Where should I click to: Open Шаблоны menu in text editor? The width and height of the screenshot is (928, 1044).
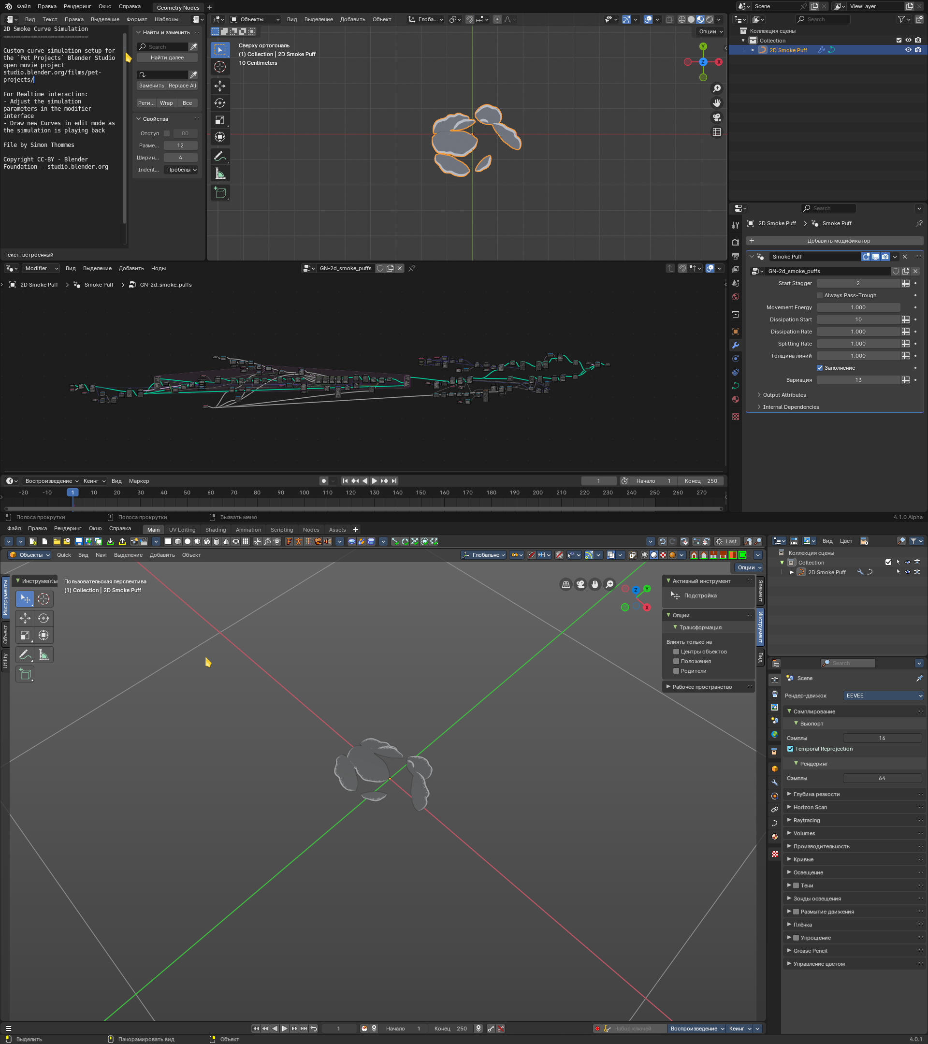point(166,19)
